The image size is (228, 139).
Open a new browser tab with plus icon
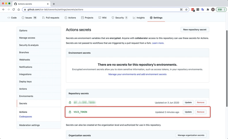pyautogui.click(x=54, y=4)
